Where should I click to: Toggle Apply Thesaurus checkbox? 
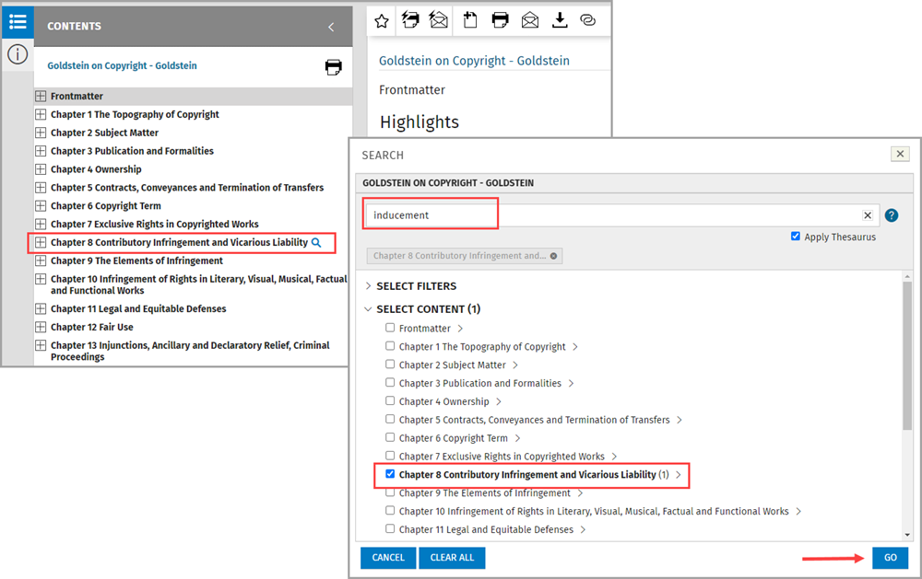(796, 236)
